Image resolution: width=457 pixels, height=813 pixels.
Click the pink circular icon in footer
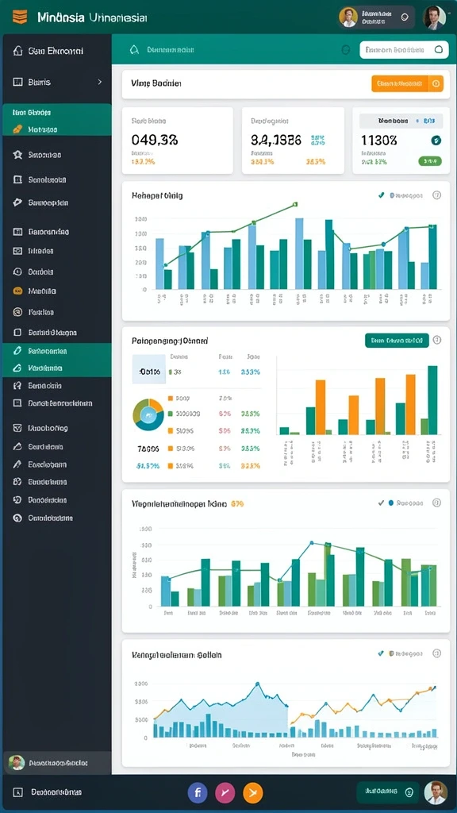click(225, 792)
